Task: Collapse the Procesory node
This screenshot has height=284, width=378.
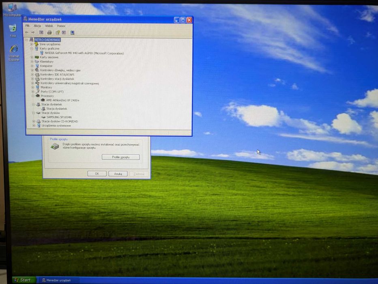Action: 33,96
